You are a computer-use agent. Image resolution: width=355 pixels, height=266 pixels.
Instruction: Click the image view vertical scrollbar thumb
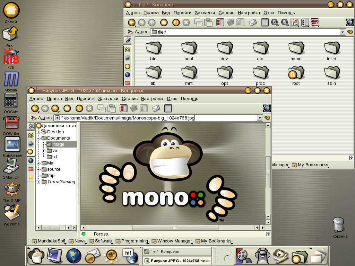[x=268, y=172]
